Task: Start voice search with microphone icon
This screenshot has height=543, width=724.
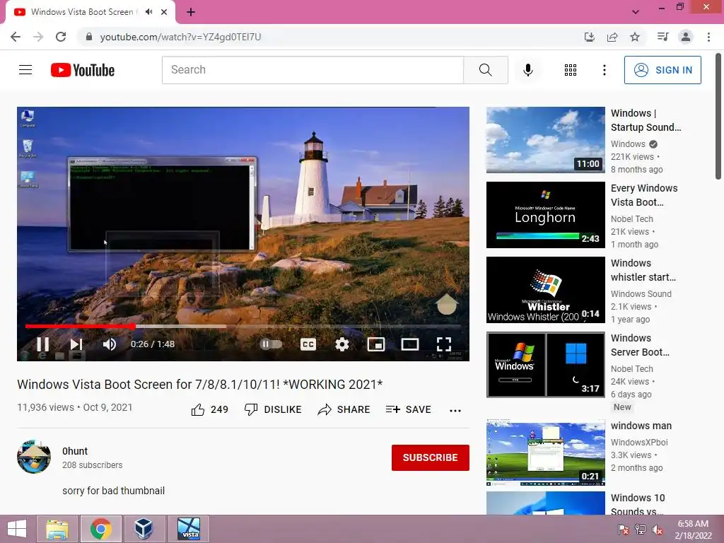Action: point(527,70)
